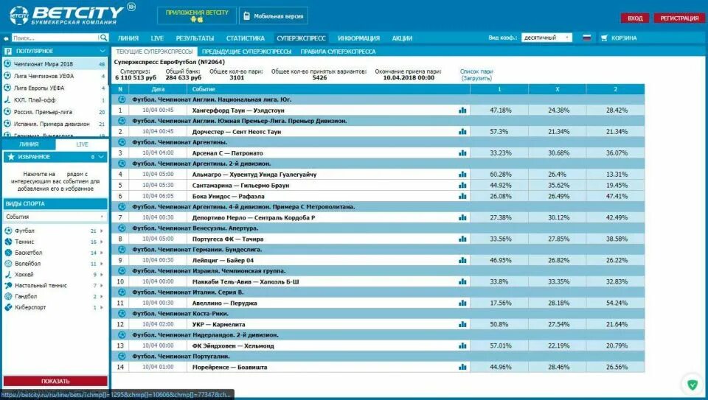
Task: Click the ВХОД login button
Action: pos(635,18)
